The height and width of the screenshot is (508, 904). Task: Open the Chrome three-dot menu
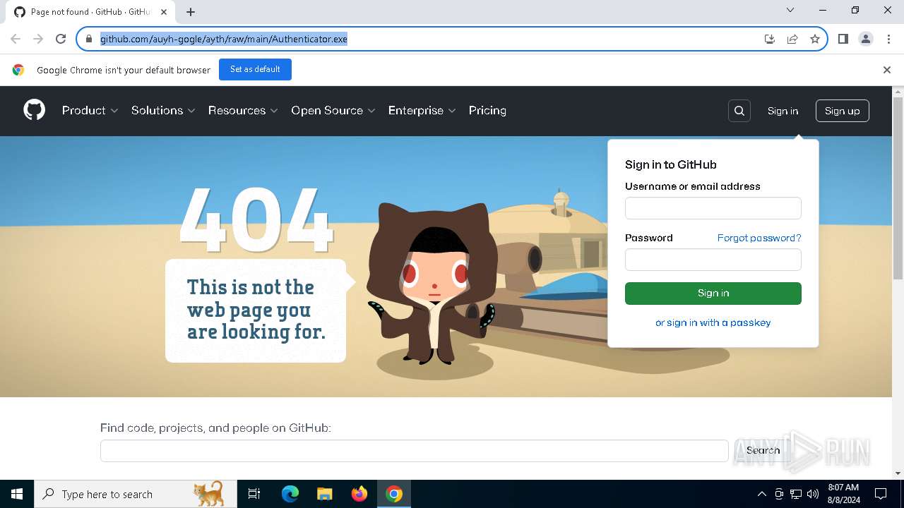[x=888, y=39]
